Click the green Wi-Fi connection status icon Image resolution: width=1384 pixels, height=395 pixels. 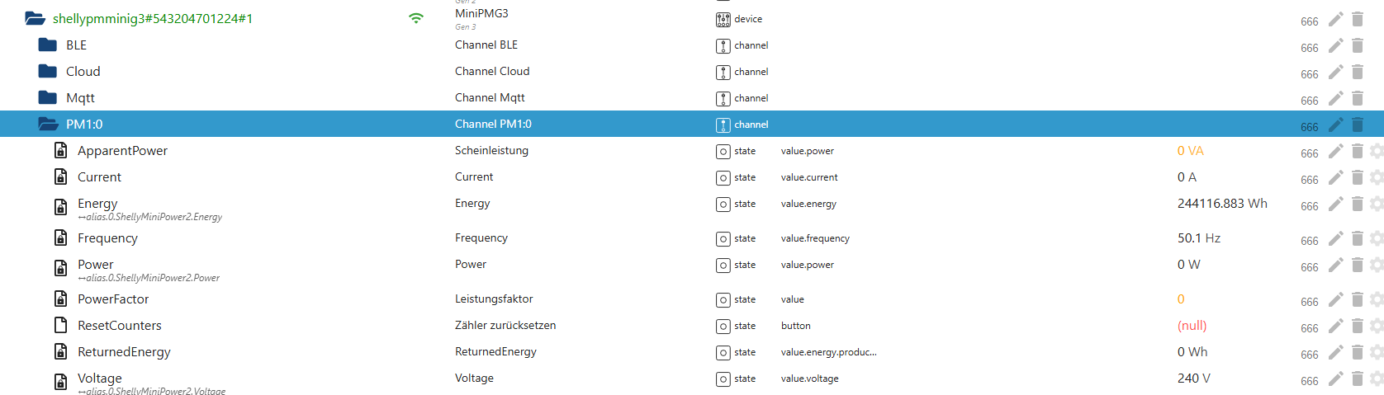pos(416,18)
